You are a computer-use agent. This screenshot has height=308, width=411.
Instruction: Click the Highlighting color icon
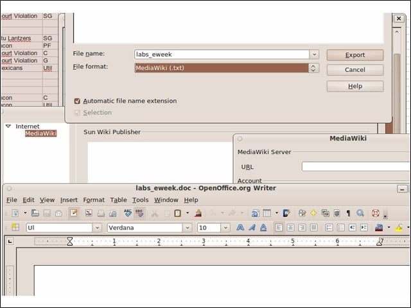tap(399, 228)
